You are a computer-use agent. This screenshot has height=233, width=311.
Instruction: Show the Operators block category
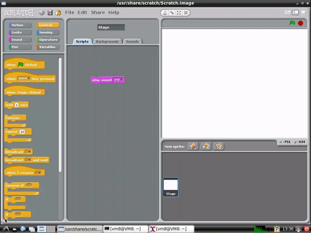[x=48, y=40]
